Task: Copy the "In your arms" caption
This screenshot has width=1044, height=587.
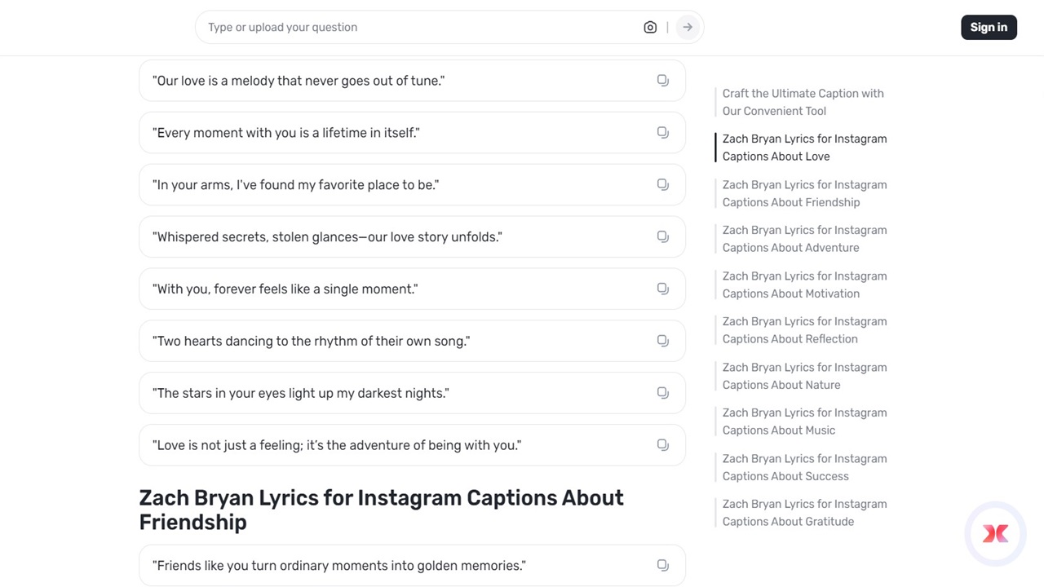Action: coord(663,185)
